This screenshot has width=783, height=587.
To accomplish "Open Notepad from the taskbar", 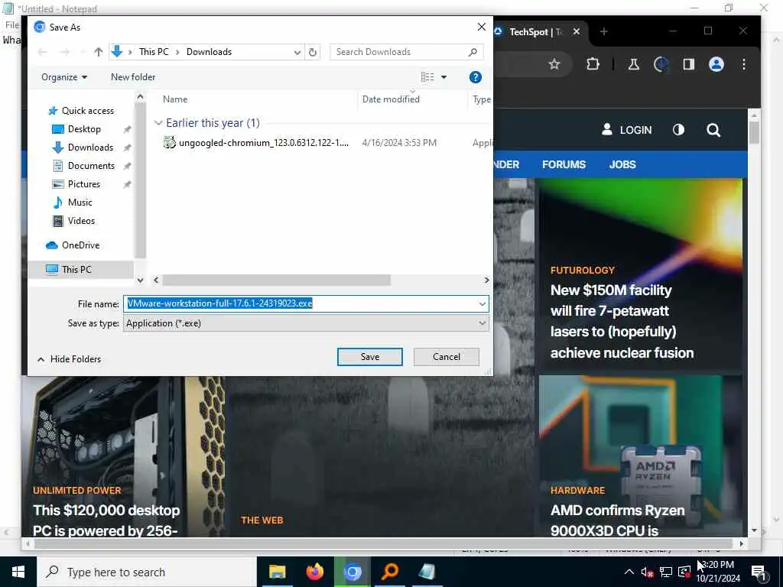I will pyautogui.click(x=427, y=572).
